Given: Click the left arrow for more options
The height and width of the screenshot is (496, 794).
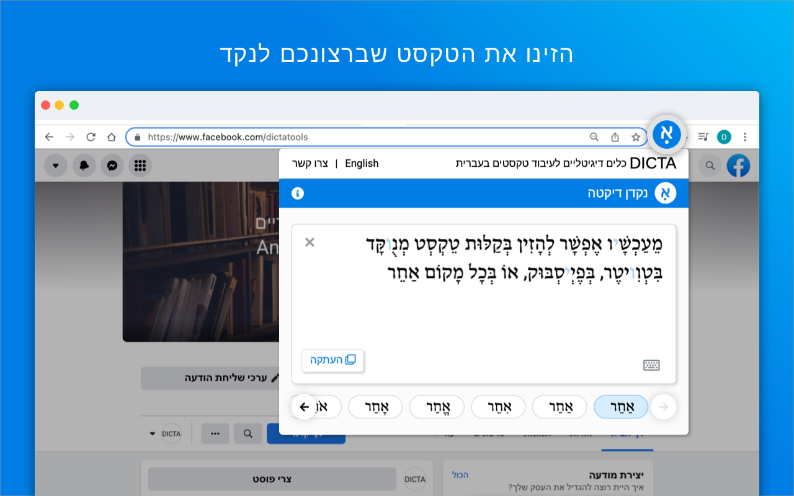Looking at the screenshot, I should point(304,407).
